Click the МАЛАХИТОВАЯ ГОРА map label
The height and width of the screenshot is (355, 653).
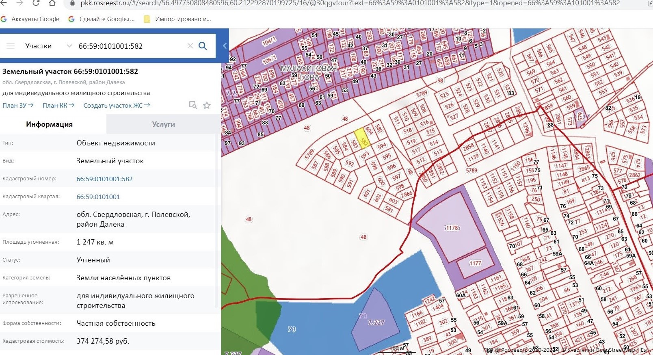(x=309, y=73)
